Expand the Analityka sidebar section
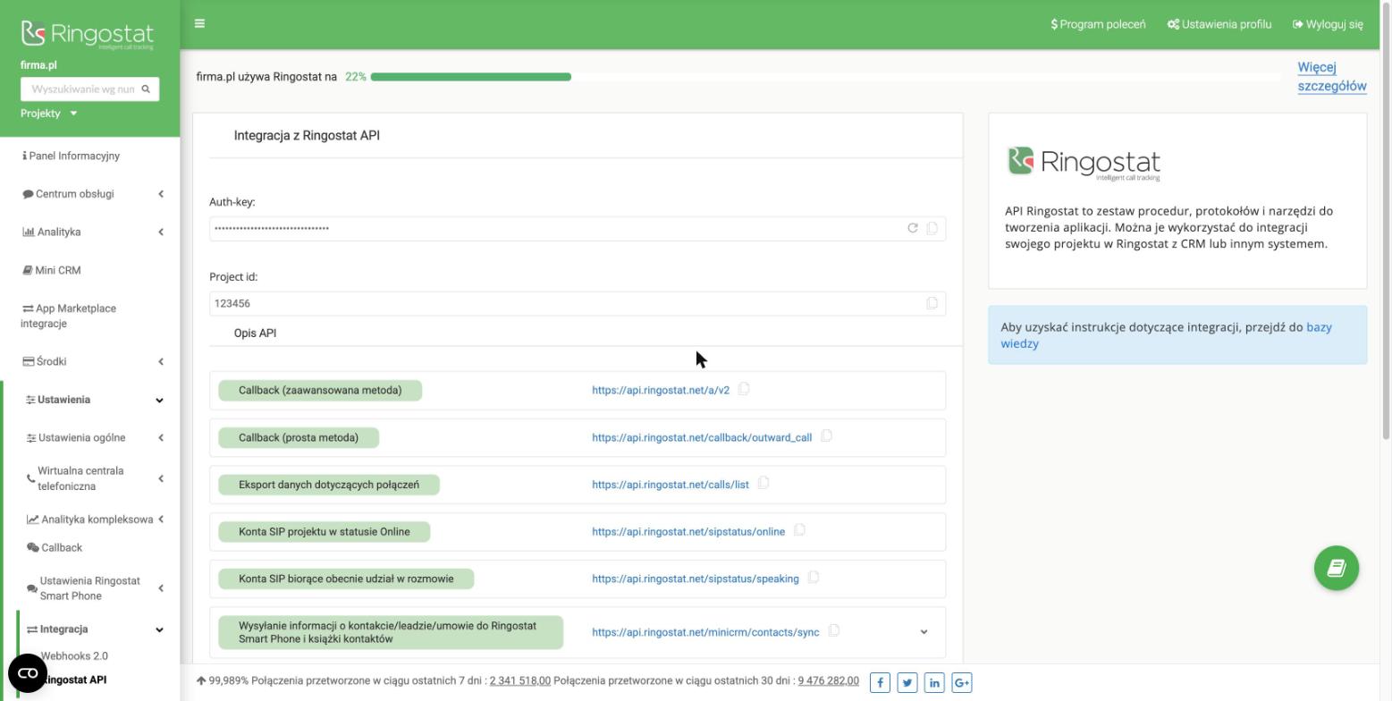The width and height of the screenshot is (1392, 701). click(x=90, y=232)
